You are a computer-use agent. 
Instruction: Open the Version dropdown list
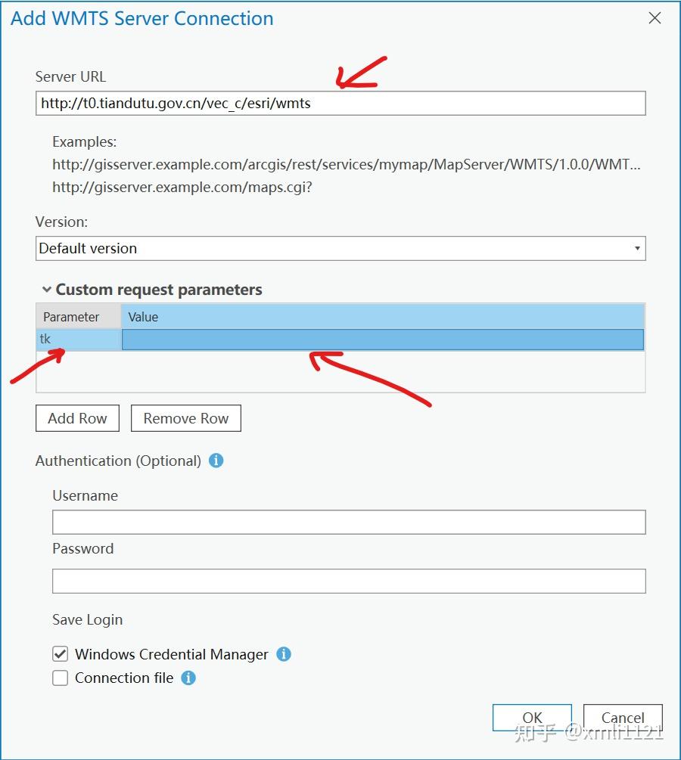[x=340, y=248]
